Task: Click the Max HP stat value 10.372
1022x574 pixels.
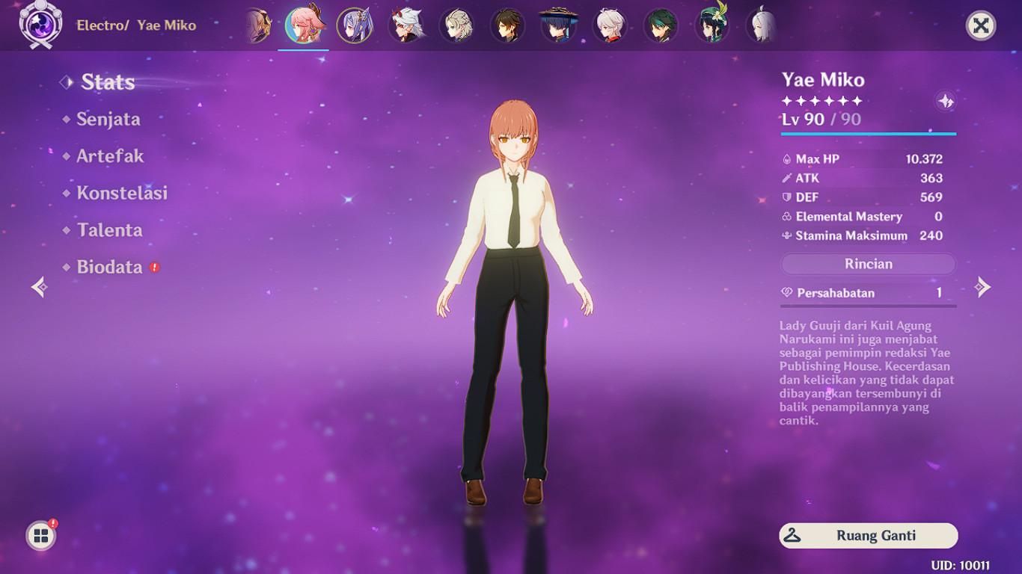Action: tap(924, 159)
